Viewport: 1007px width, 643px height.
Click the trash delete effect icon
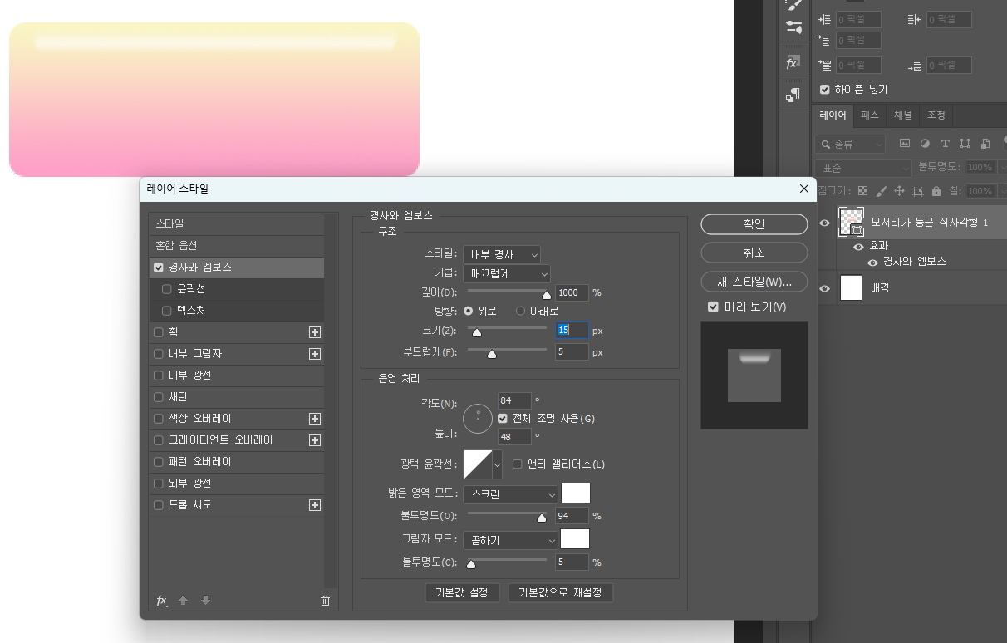325,601
